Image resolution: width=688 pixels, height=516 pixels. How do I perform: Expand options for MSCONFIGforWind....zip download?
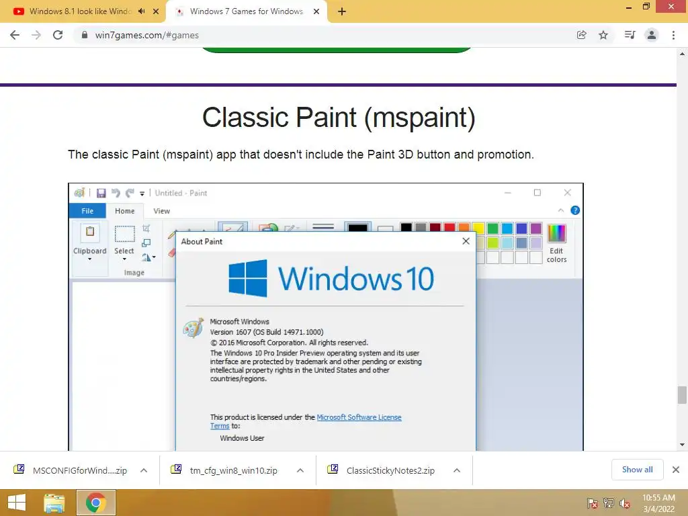tap(144, 470)
